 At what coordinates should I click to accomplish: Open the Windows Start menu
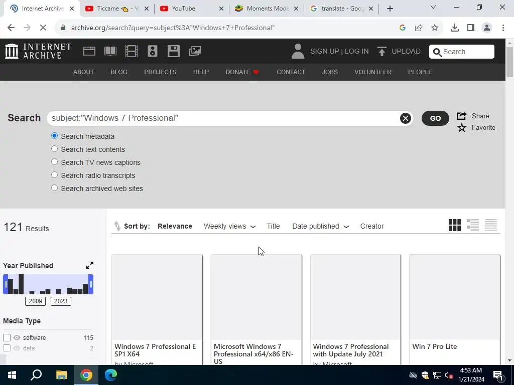[x=12, y=375]
